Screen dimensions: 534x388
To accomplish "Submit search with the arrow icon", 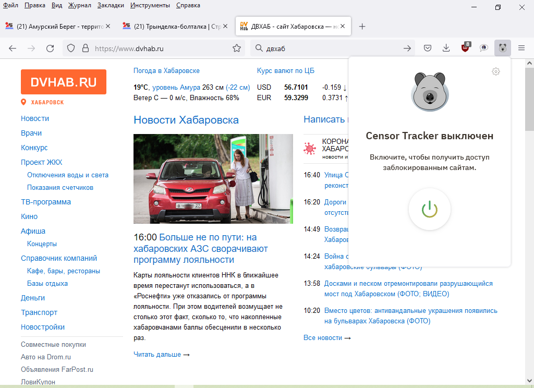I will (407, 48).
